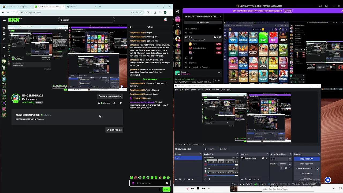343x193 pixels.
Task: Add a scene transition in OBS
Action: point(282,168)
